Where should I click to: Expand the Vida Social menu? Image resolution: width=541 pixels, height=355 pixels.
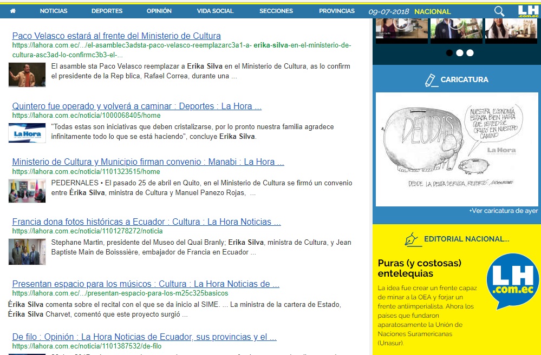coord(215,11)
